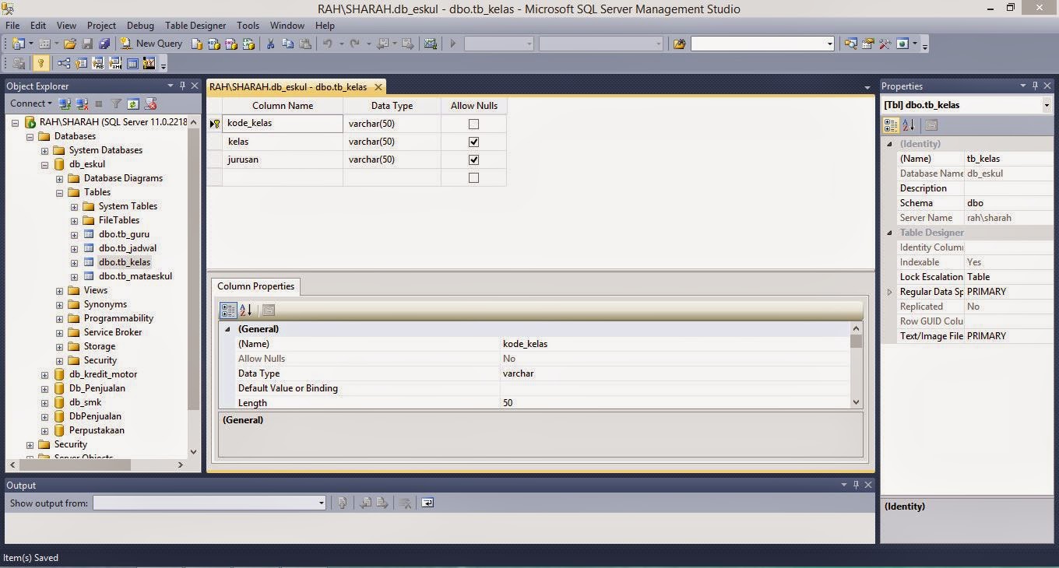Click the Manage XML Indexes icon
The width and height of the screenshot is (1059, 568).
pos(115,63)
